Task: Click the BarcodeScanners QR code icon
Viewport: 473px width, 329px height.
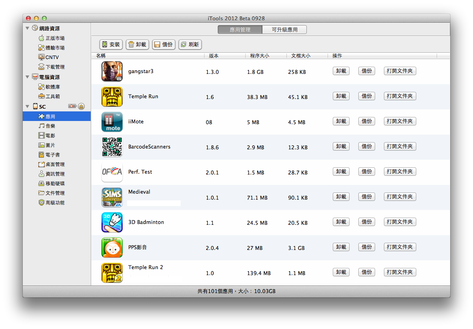Action: click(112, 147)
